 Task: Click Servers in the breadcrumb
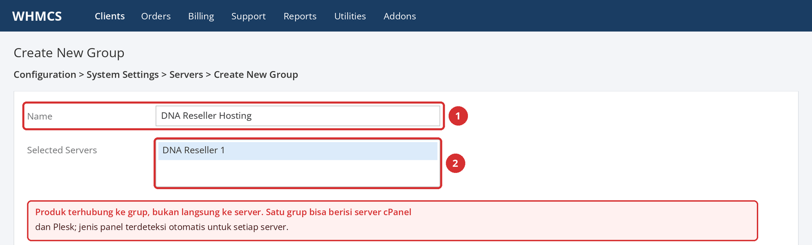tap(186, 75)
